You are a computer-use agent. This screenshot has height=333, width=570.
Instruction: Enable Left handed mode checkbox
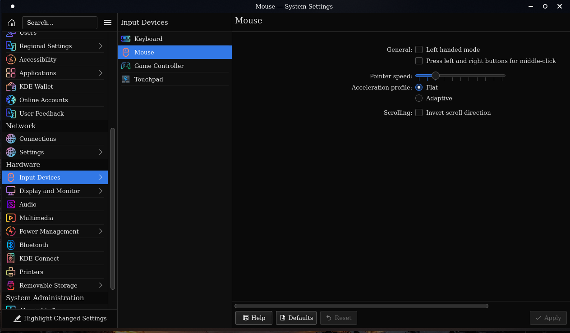[419, 49]
